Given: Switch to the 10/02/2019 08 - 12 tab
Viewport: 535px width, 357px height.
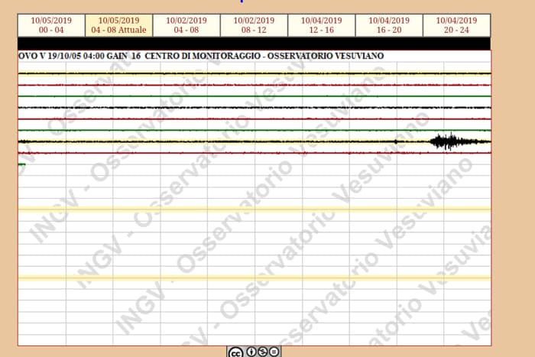Looking at the screenshot, I should [x=254, y=25].
